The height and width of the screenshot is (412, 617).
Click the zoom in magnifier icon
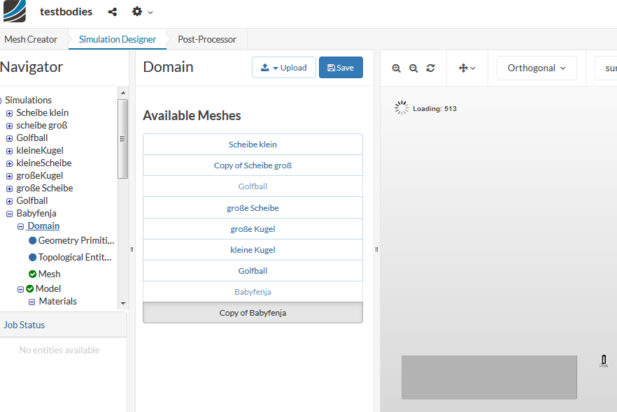click(x=397, y=68)
